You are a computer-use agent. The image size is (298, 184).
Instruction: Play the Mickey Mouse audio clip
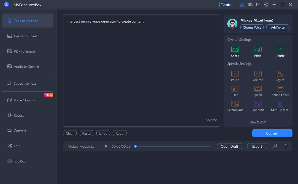106,146
